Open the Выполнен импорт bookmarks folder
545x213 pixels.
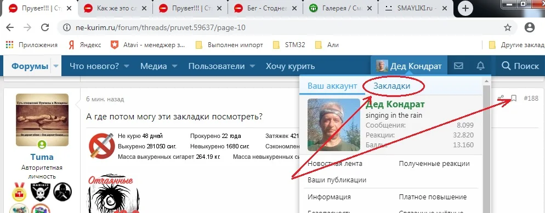[229, 45]
